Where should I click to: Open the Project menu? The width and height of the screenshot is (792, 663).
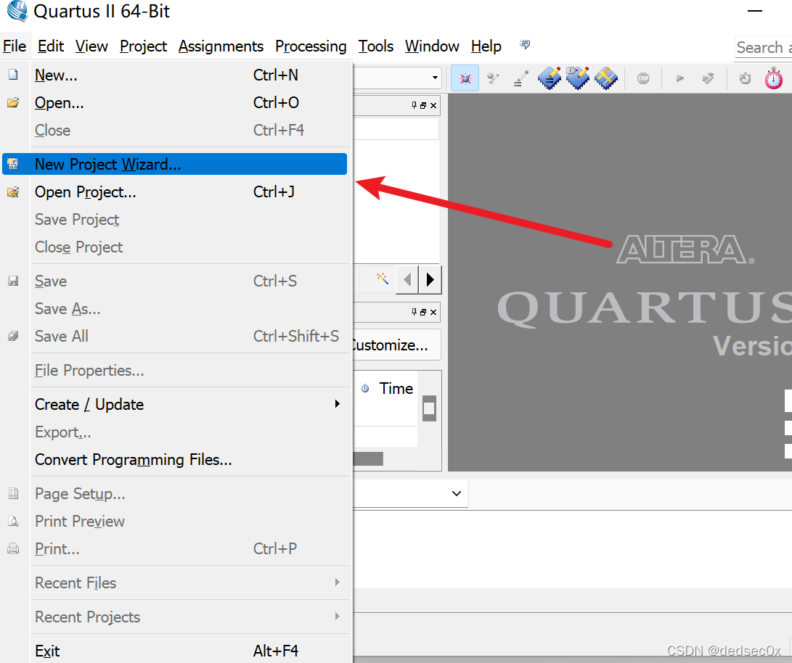(x=143, y=46)
